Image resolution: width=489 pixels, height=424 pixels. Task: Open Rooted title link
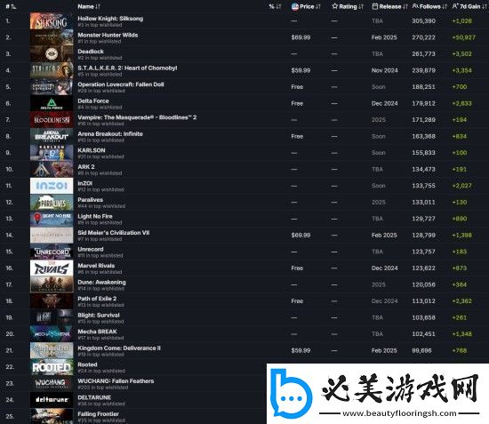coord(87,364)
